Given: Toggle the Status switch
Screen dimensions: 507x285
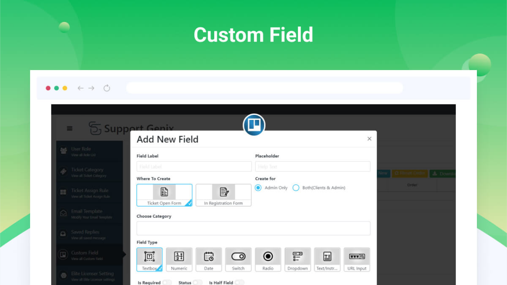Looking at the screenshot, I should 197,283.
